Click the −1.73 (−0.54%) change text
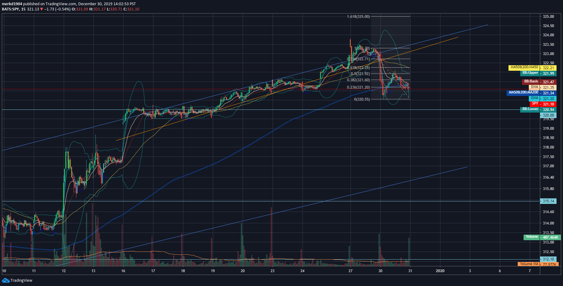This screenshot has width=563, height=286. coord(57,9)
